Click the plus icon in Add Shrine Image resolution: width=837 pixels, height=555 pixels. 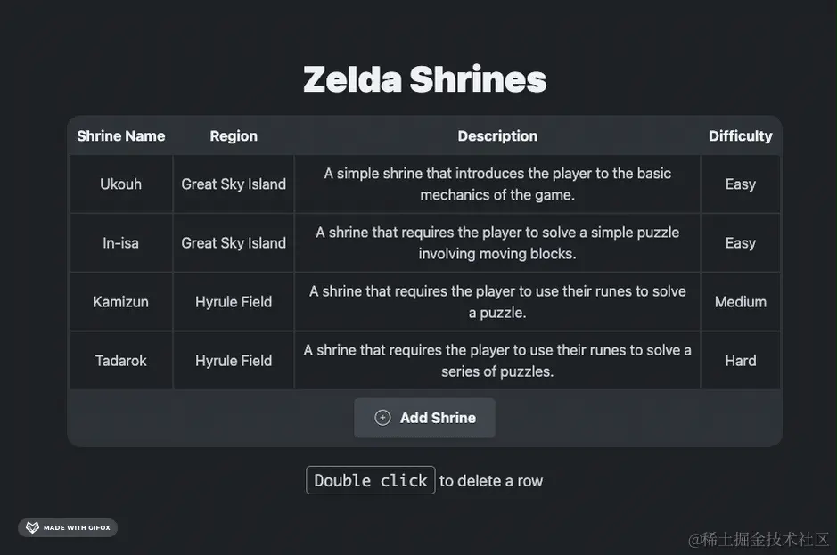point(382,418)
